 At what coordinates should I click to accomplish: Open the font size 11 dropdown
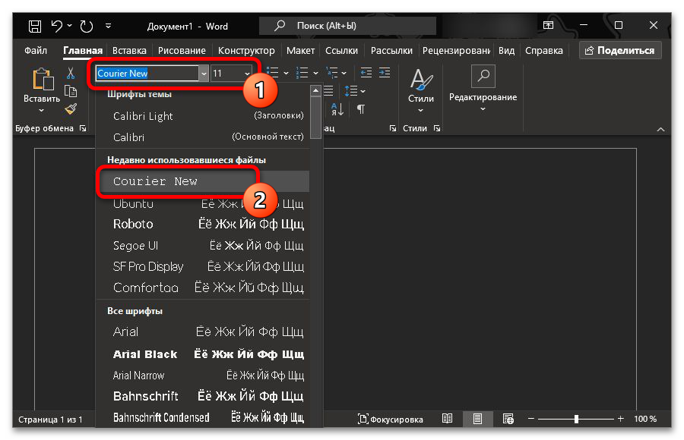[247, 73]
